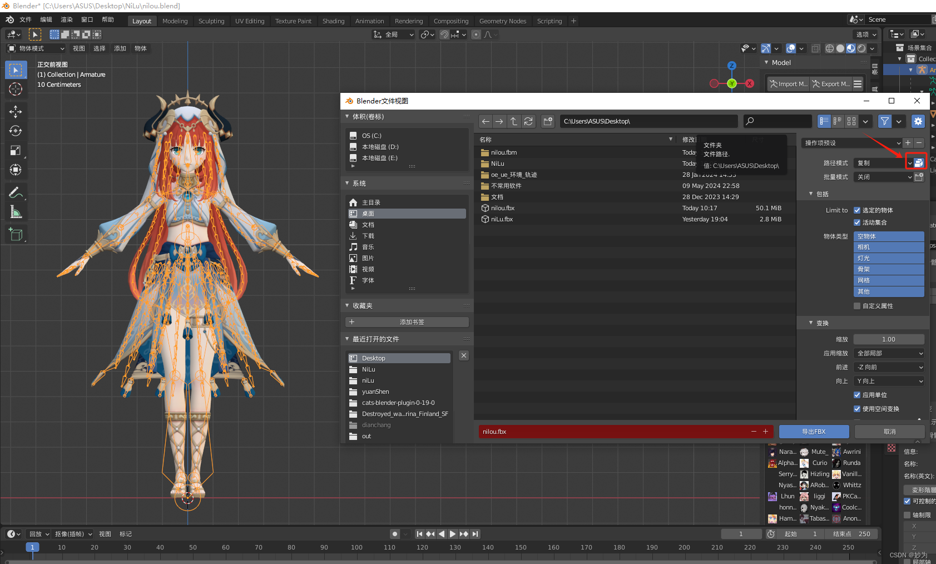Toggle the 活动集合 (active collection) checkbox
This screenshot has height=564, width=936.
click(857, 222)
